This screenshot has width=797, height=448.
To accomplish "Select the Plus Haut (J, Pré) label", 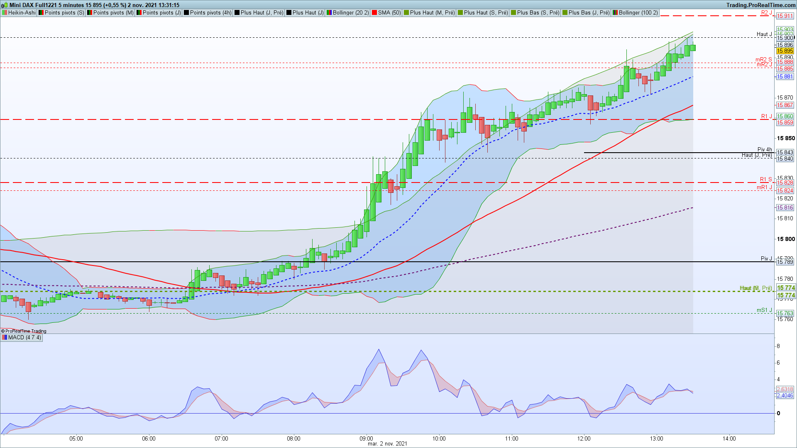I will tap(262, 13).
